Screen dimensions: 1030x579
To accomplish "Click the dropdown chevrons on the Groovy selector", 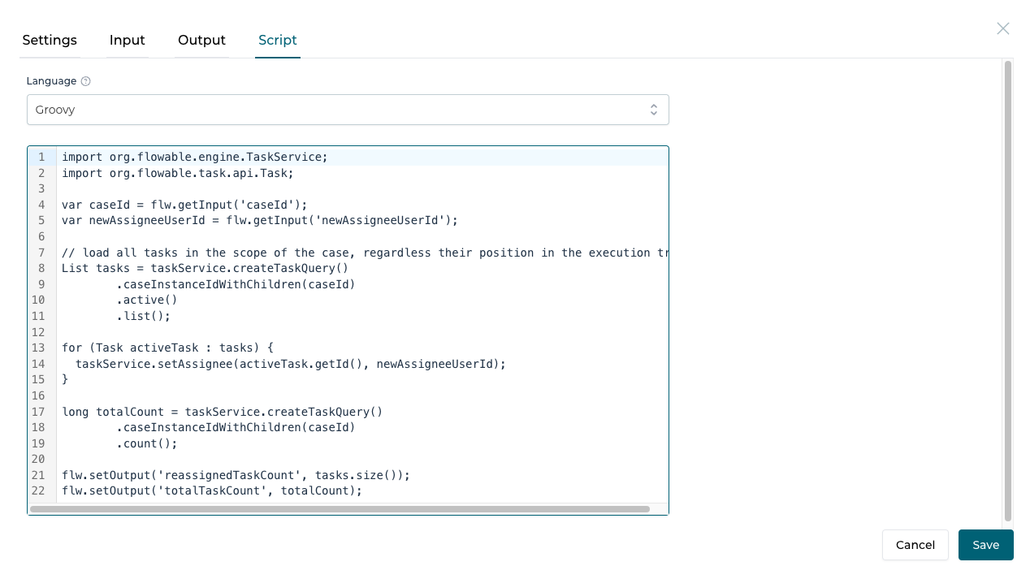I will (654, 109).
